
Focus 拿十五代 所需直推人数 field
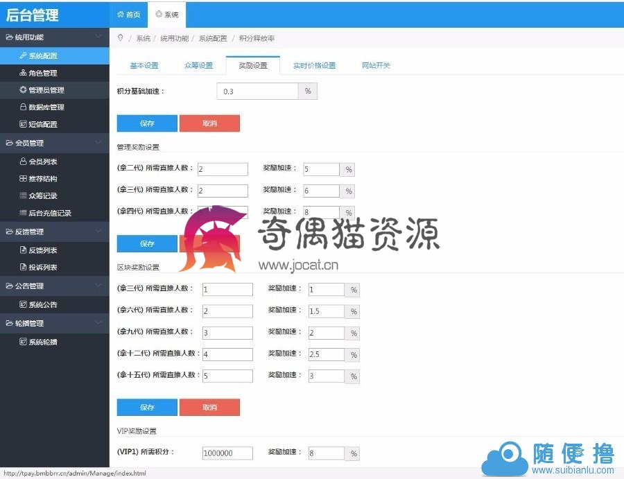[227, 376]
